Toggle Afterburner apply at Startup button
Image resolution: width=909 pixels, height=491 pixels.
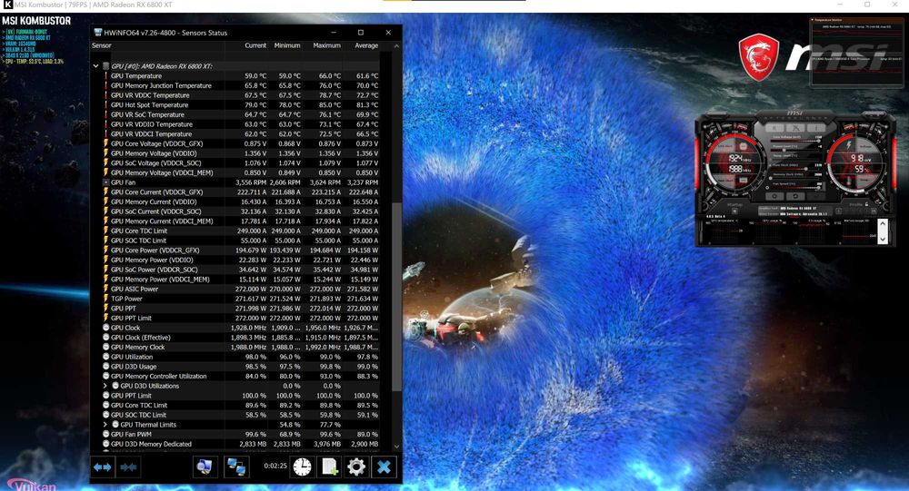734,211
